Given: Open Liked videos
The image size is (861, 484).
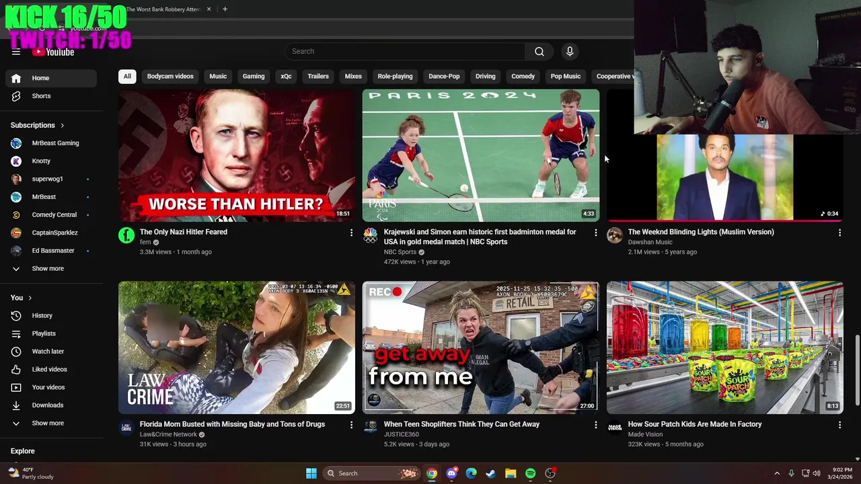Looking at the screenshot, I should point(51,369).
